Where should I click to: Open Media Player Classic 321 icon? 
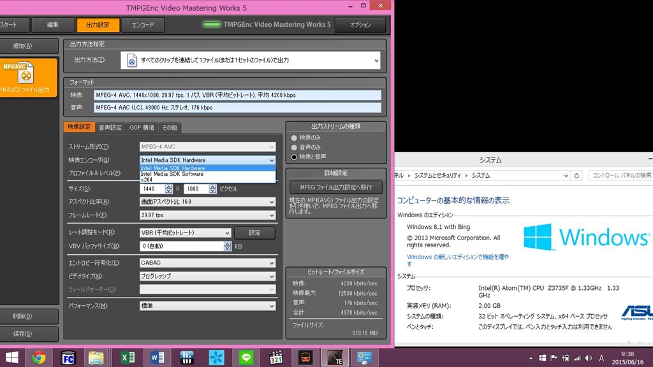pos(275,357)
